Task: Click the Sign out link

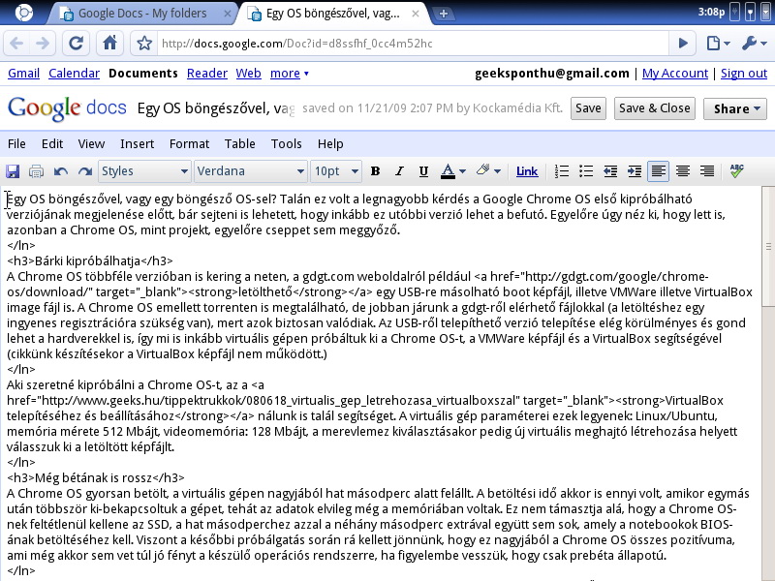Action: 744,74
